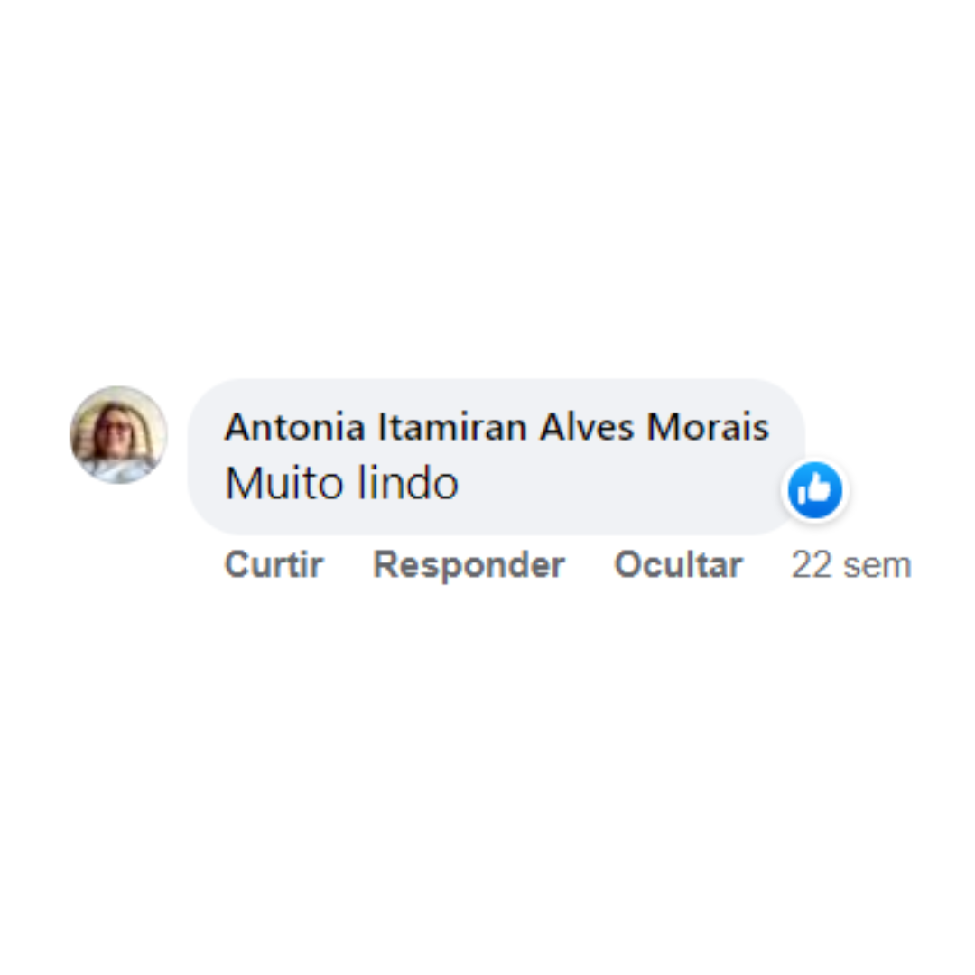Open the 22 sem timestamp link
The image size is (975, 975).
850,564
